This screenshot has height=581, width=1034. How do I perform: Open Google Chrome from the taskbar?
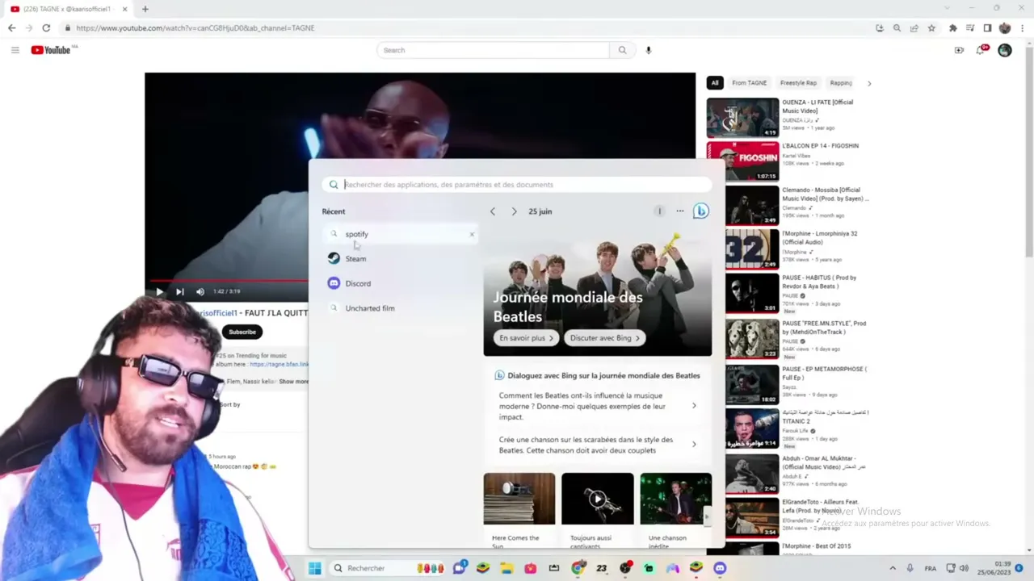point(578,568)
